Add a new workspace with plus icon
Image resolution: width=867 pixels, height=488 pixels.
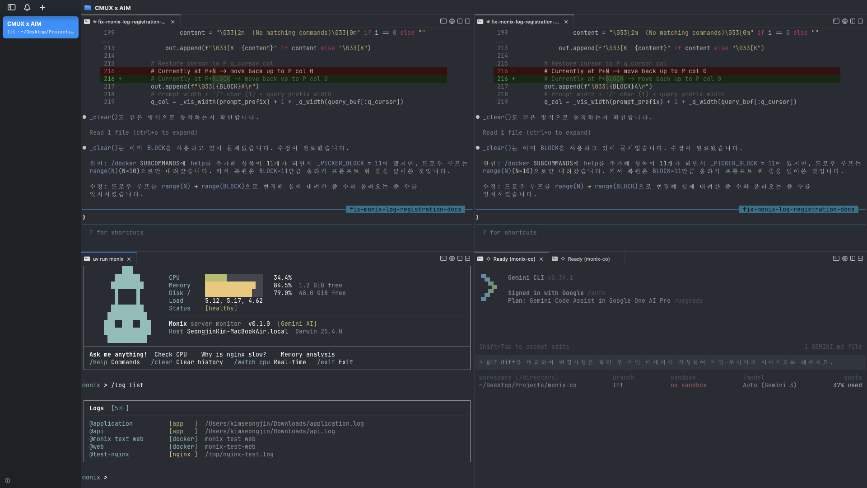42,8
